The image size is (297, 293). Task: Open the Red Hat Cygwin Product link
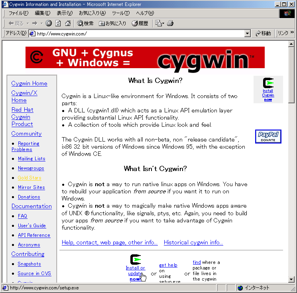22,117
